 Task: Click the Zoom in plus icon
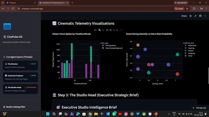pos(107,30)
